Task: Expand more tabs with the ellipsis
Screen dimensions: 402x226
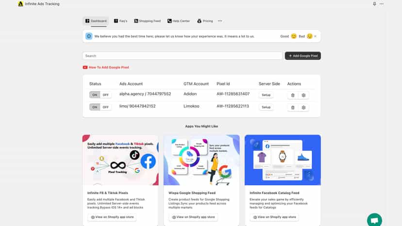Action: [x=220, y=21]
